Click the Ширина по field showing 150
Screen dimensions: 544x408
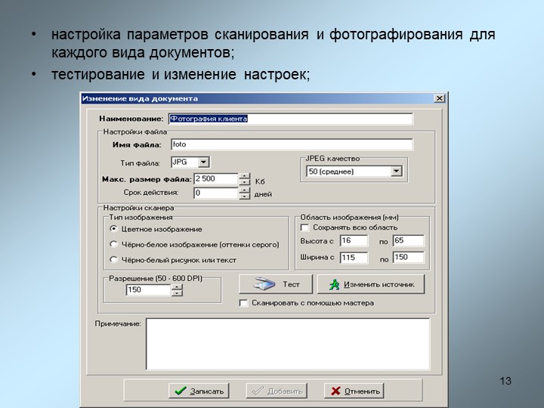pos(408,257)
